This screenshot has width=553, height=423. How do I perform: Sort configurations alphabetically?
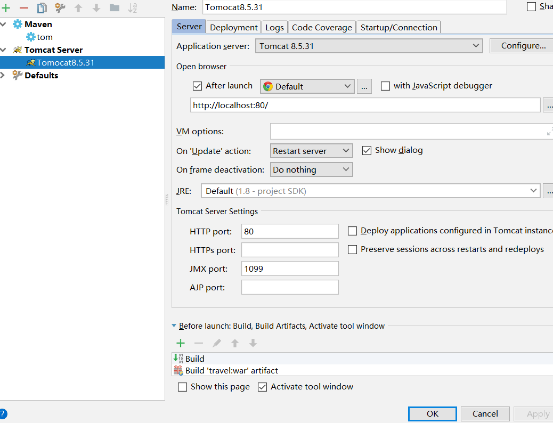(133, 8)
